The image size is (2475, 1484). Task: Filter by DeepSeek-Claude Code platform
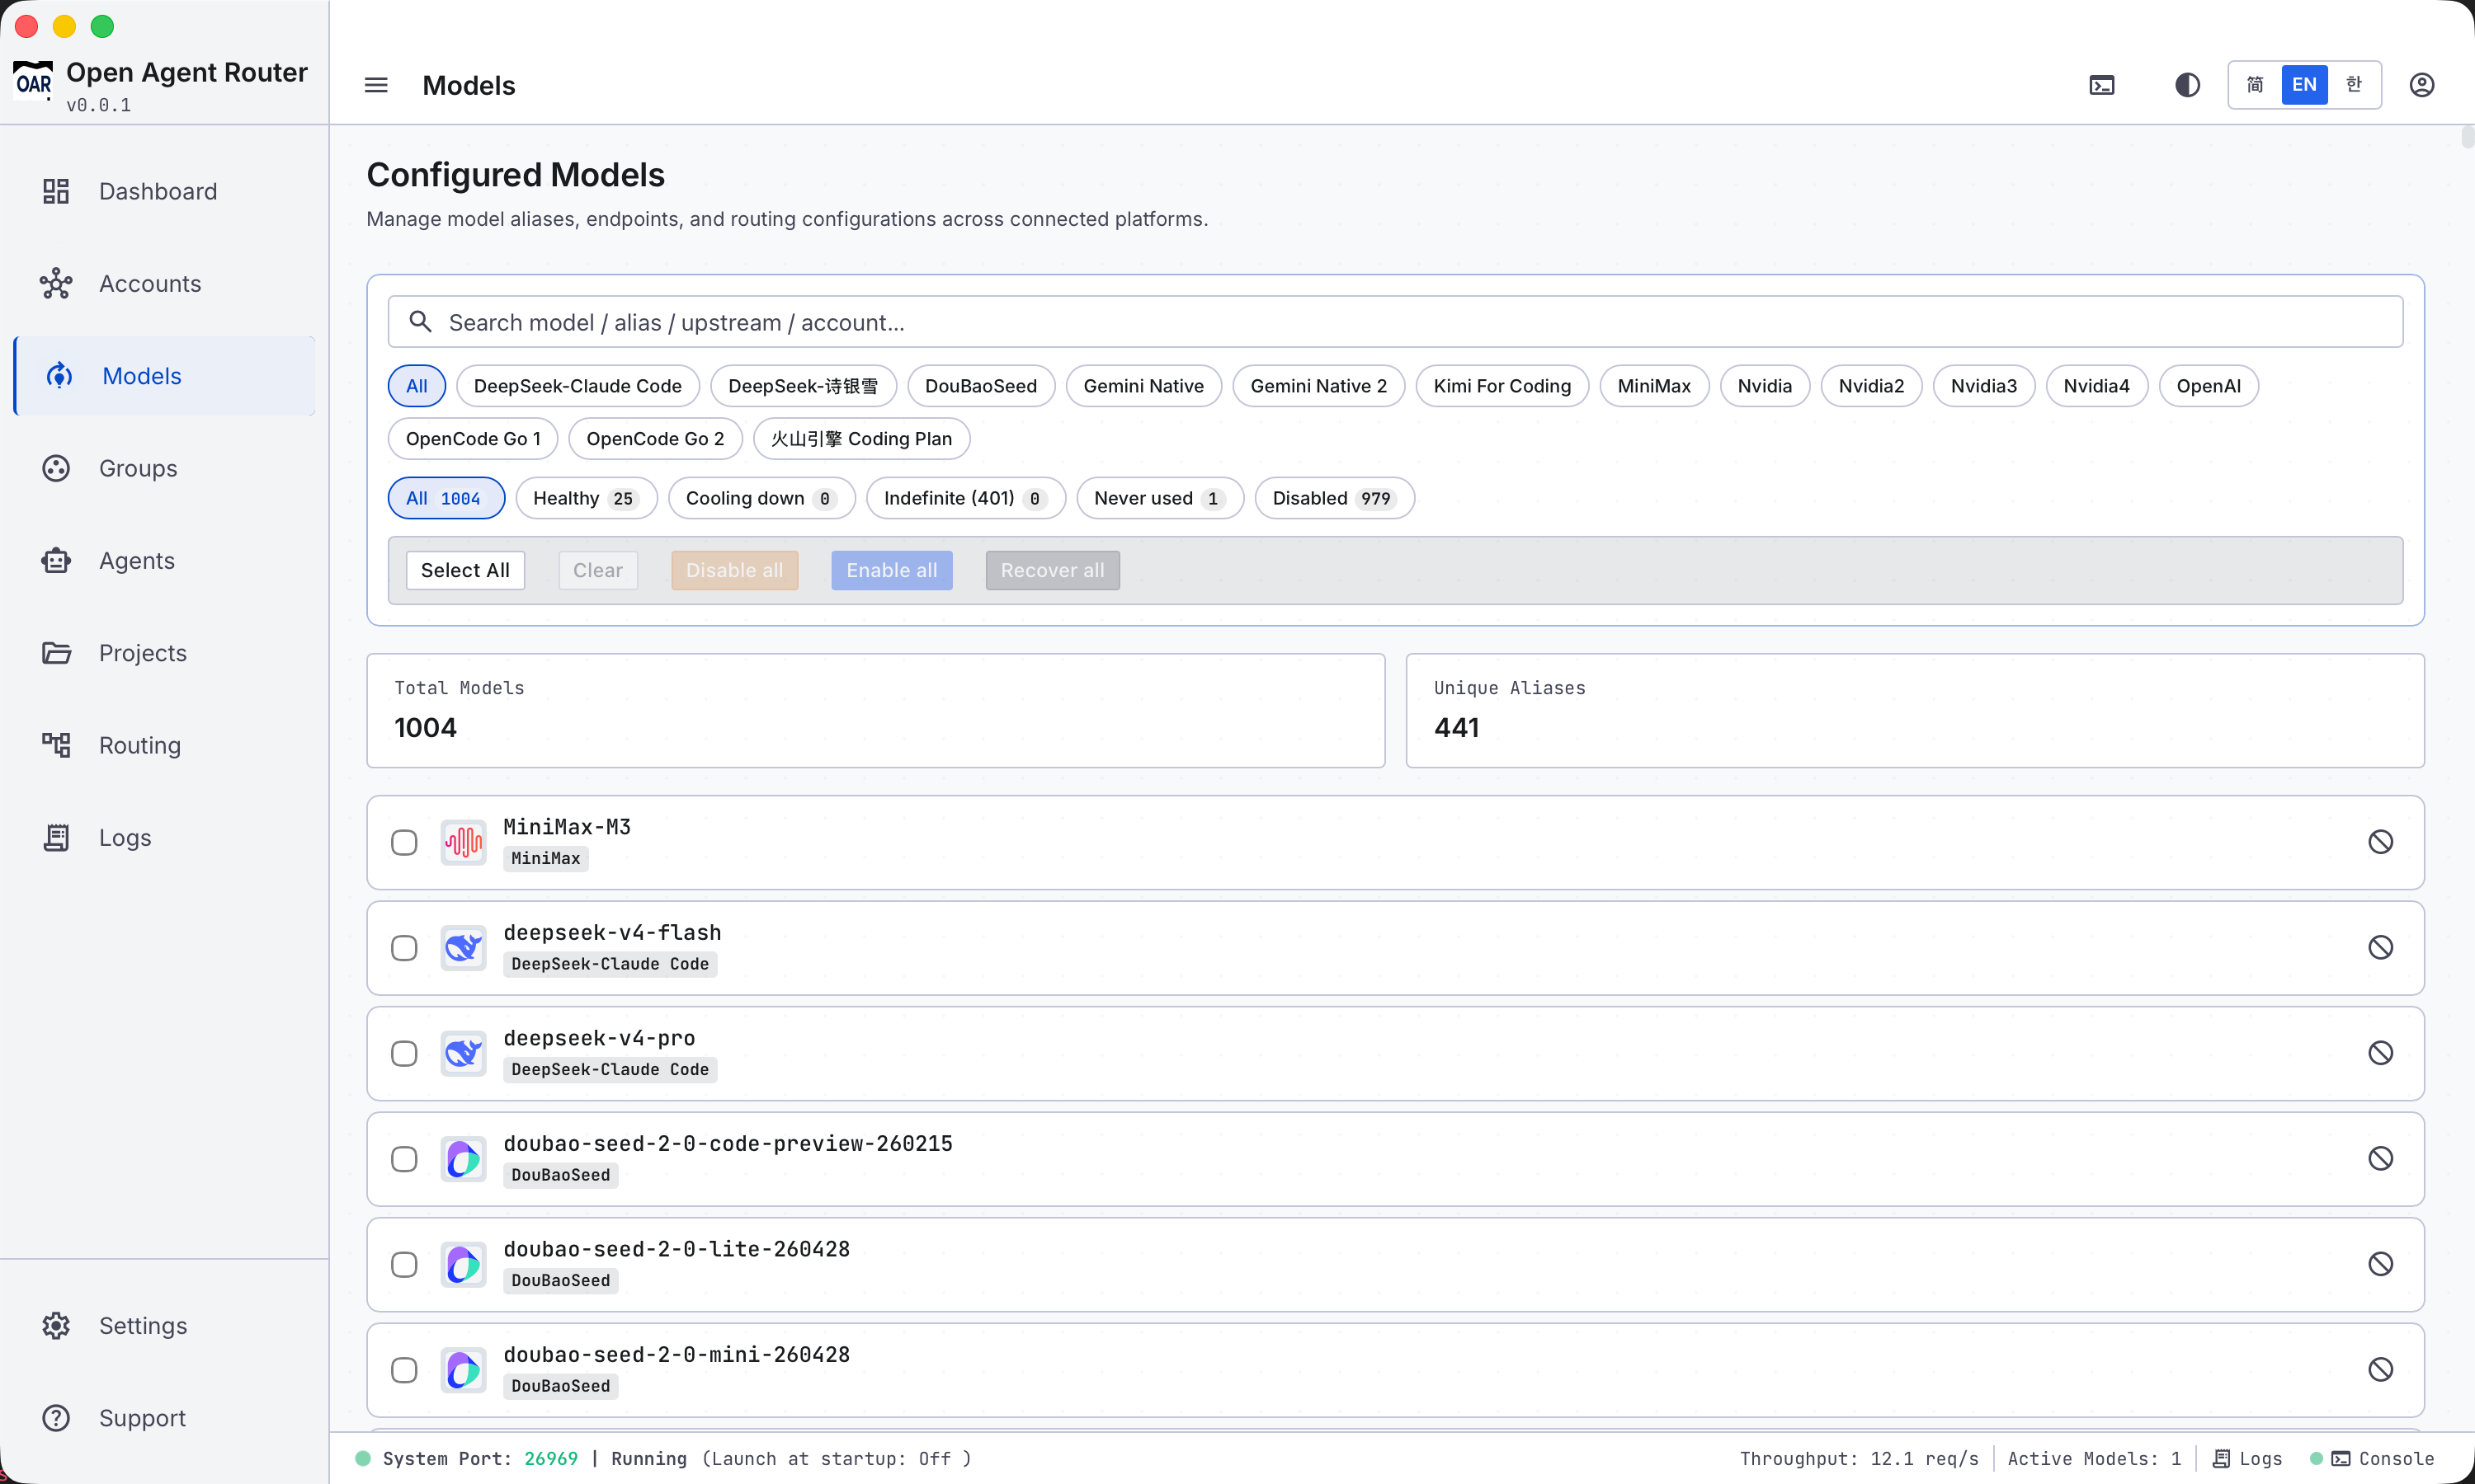577,386
